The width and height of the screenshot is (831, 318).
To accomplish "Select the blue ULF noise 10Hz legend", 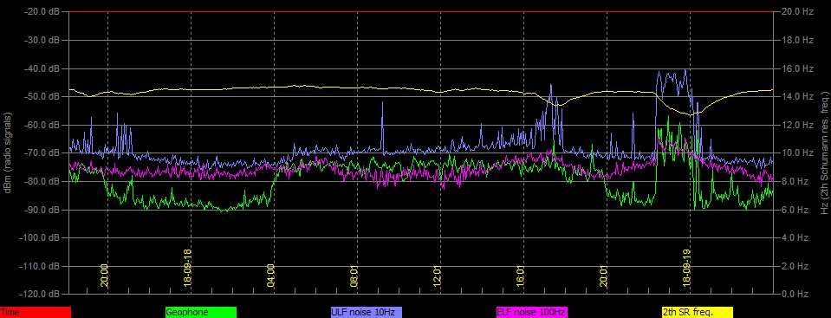I will (367, 313).
